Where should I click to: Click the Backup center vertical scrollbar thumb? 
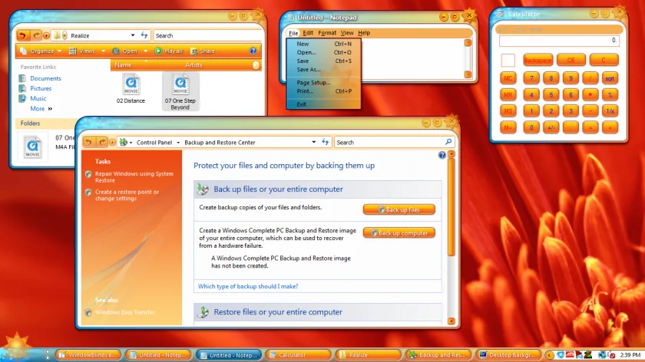(451, 206)
